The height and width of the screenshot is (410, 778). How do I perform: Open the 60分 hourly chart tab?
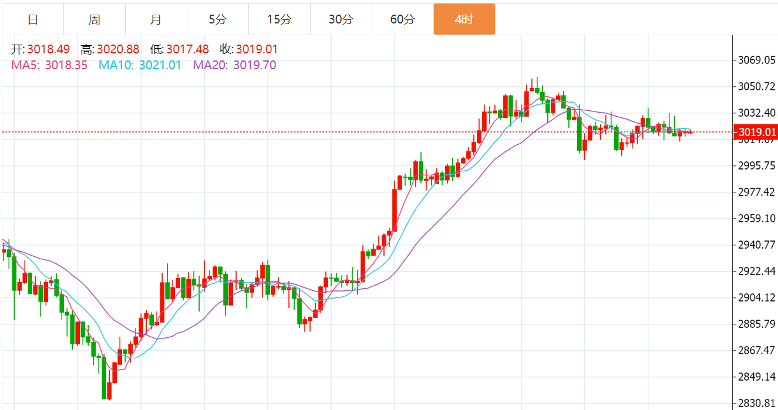pos(403,19)
